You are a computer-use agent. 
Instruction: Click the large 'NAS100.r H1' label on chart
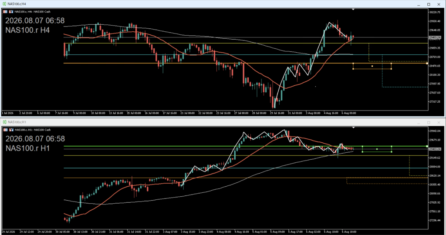pyautogui.click(x=27, y=148)
